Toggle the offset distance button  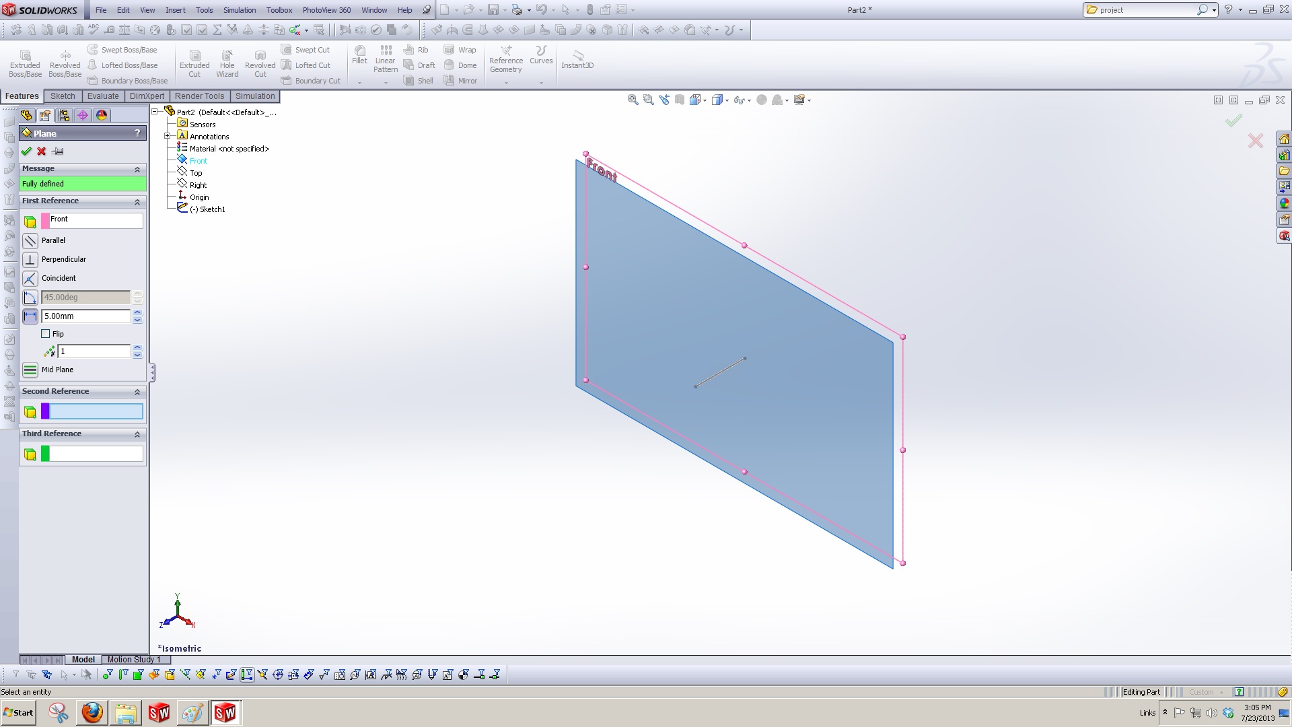pos(30,316)
